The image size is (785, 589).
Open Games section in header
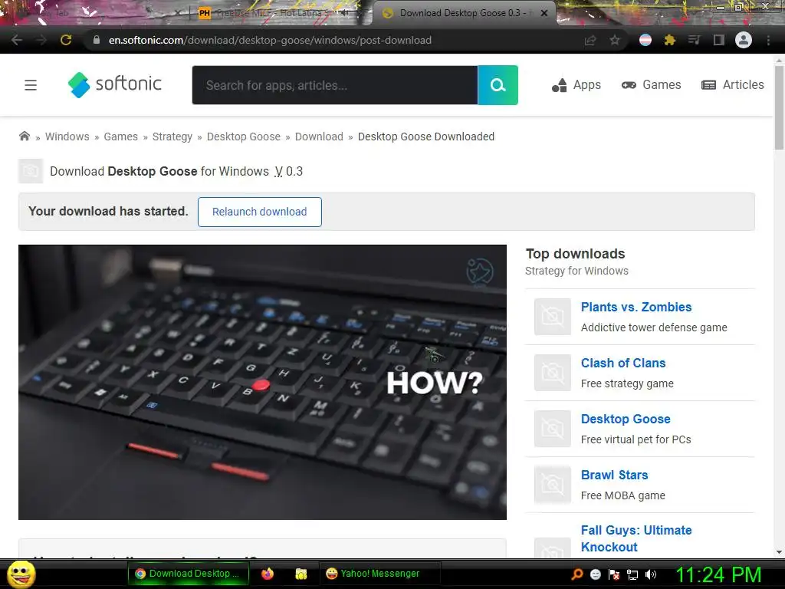click(x=652, y=85)
